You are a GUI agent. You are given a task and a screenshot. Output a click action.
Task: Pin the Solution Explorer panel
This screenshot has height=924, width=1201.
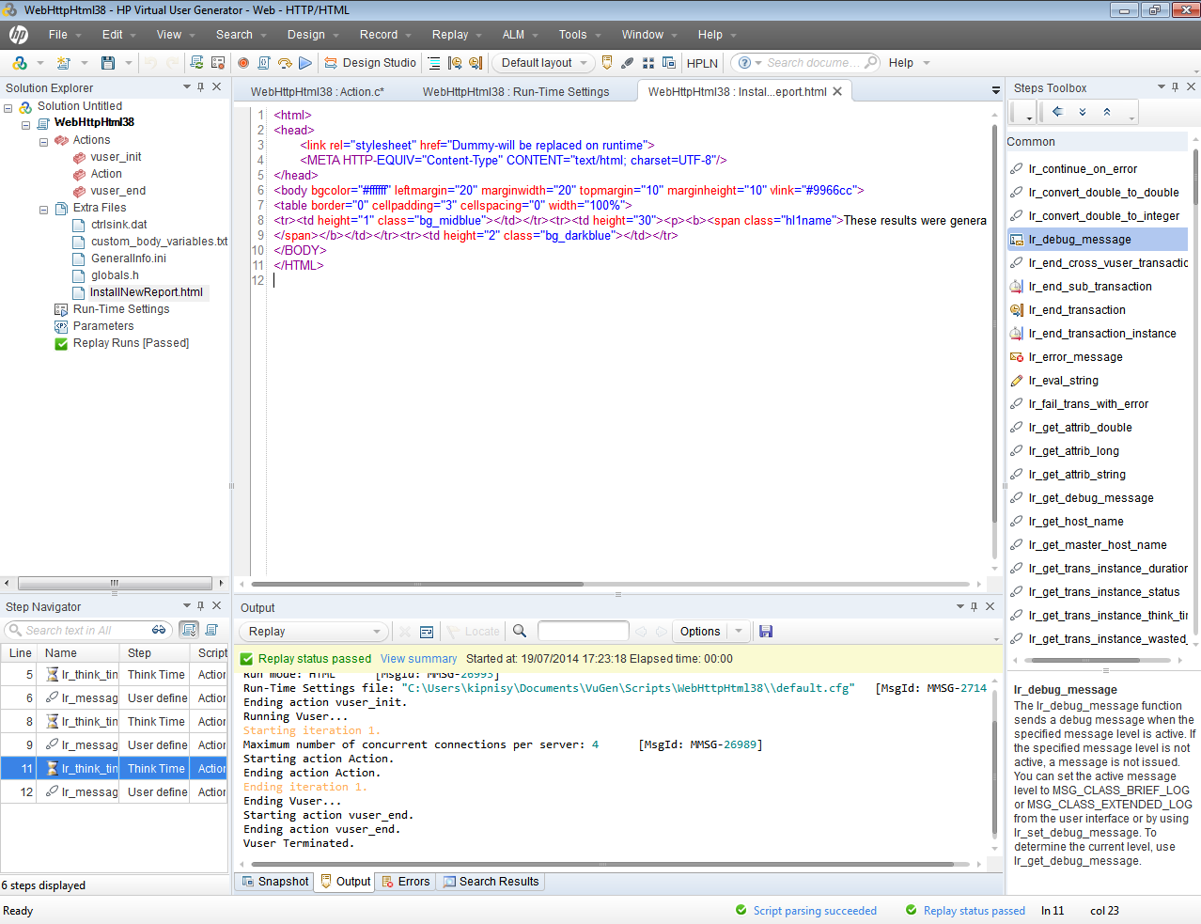201,86
